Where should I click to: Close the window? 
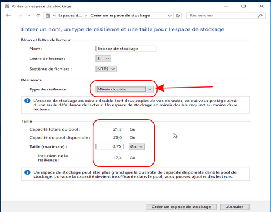261,6
